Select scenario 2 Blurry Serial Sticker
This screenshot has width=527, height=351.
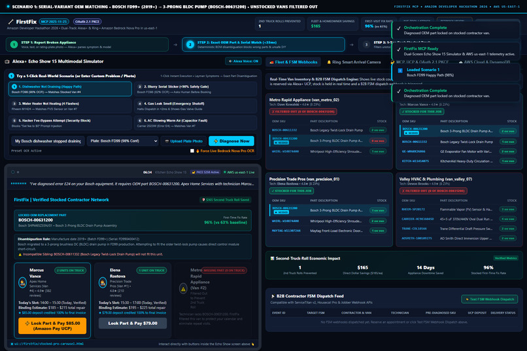coord(195,89)
